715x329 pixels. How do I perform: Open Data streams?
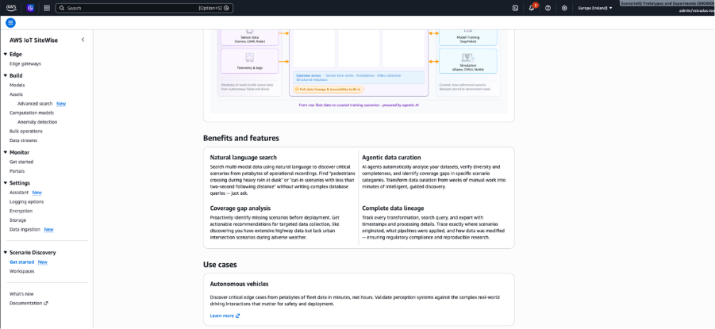23,140
